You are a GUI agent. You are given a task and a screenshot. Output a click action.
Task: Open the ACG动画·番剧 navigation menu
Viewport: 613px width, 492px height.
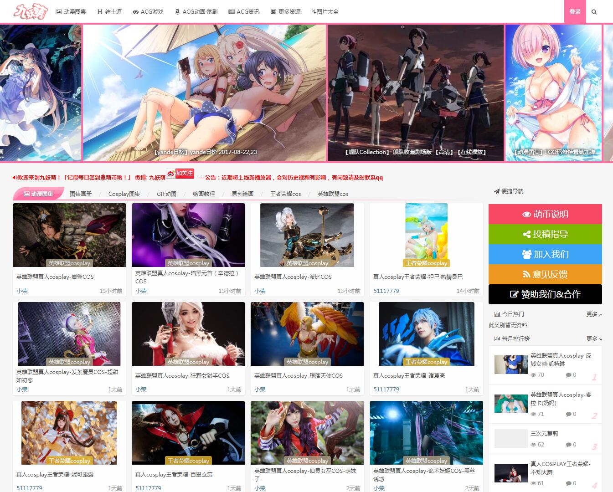tap(196, 12)
